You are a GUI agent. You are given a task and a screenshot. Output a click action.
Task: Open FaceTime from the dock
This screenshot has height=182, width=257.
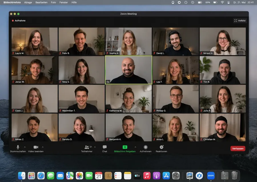89,176
